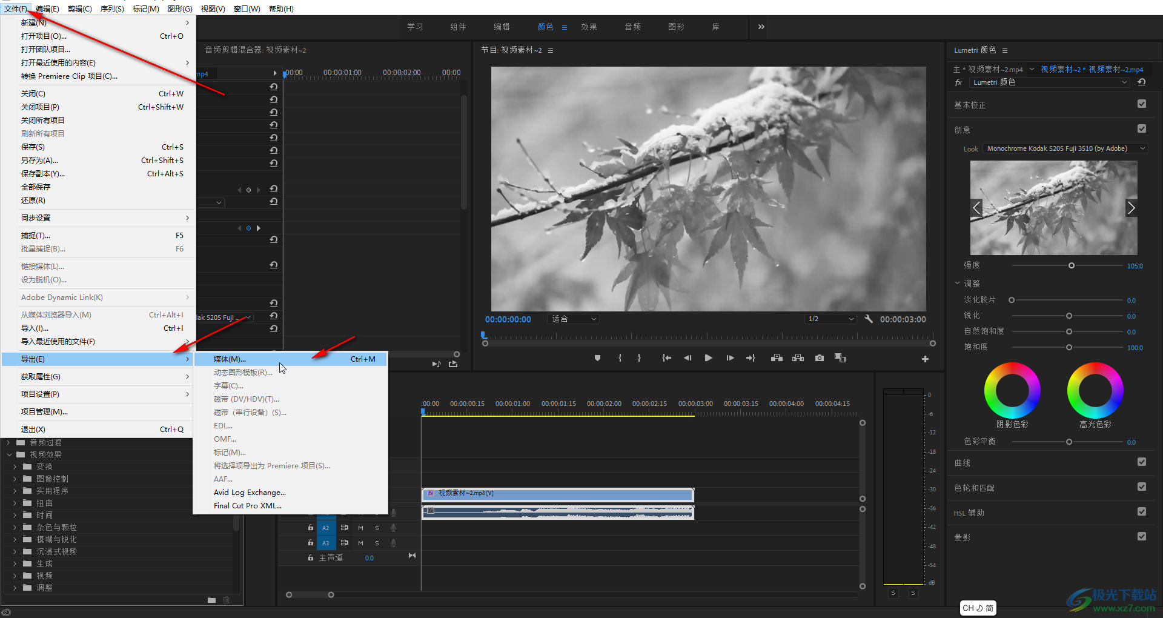
Task: Open Program monitor wrench settings
Action: pyautogui.click(x=869, y=319)
